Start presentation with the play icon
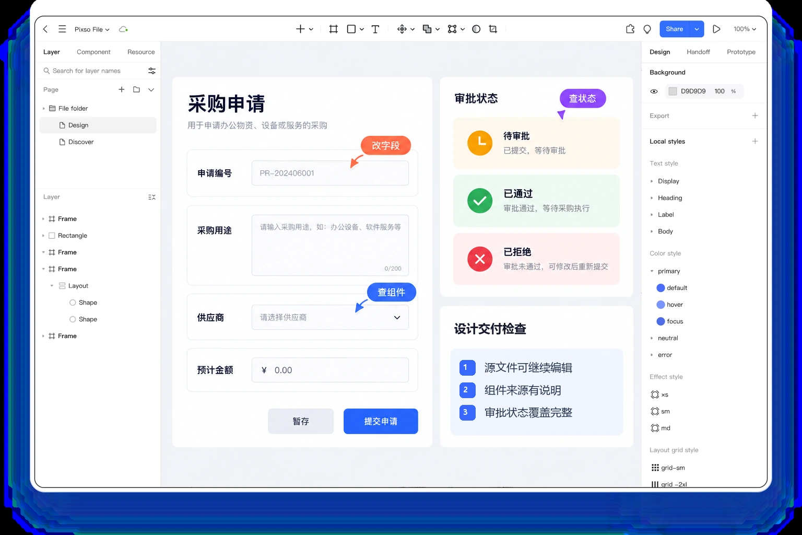Image resolution: width=802 pixels, height=535 pixels. click(x=716, y=29)
